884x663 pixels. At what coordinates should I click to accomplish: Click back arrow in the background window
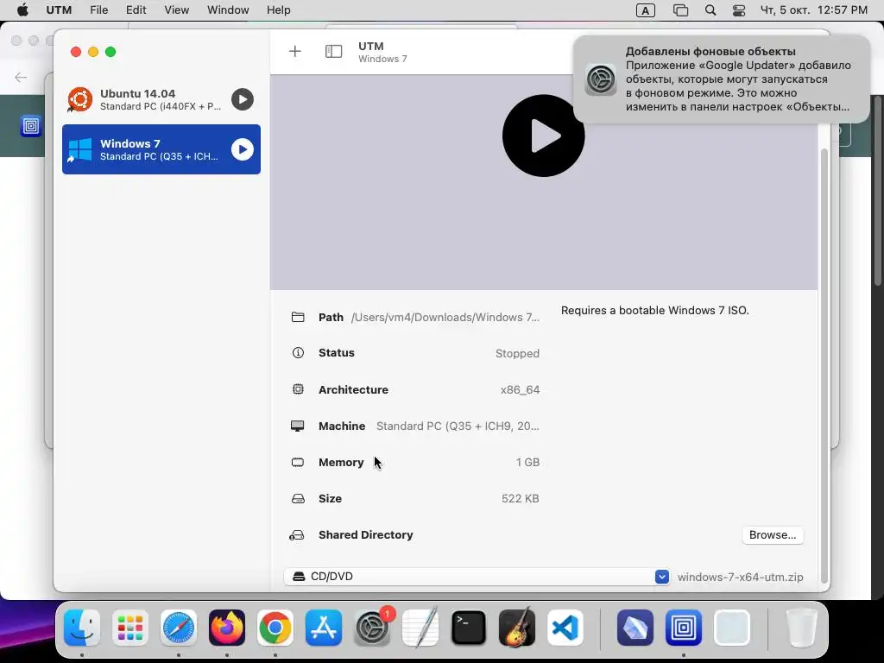pyautogui.click(x=21, y=77)
